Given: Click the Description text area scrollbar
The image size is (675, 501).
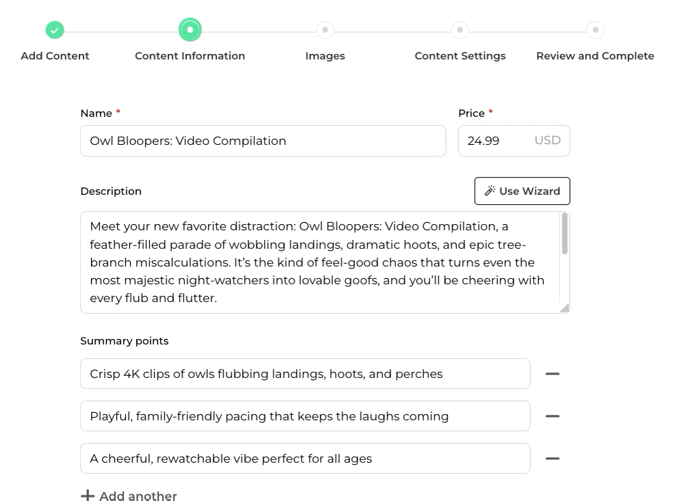Looking at the screenshot, I should pos(565,234).
